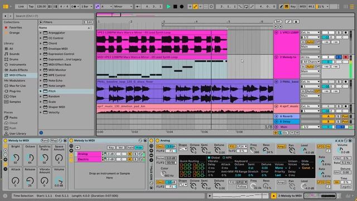Click the tempo field showing 128.00

point(41,7)
